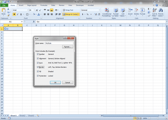Open Sort & Filter dropdown
Viewport: 168px width, 120px height.
[x=154, y=12]
